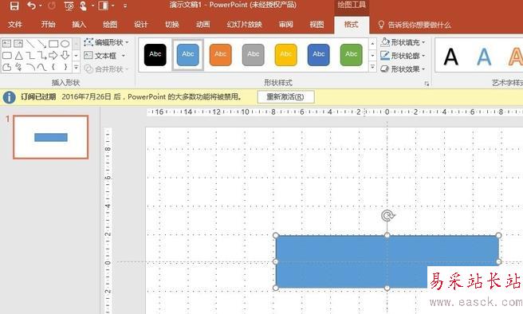The height and width of the screenshot is (314, 523).
Task: Open the Customize Quick Access Toolbar arrow
Action: pos(125,6)
